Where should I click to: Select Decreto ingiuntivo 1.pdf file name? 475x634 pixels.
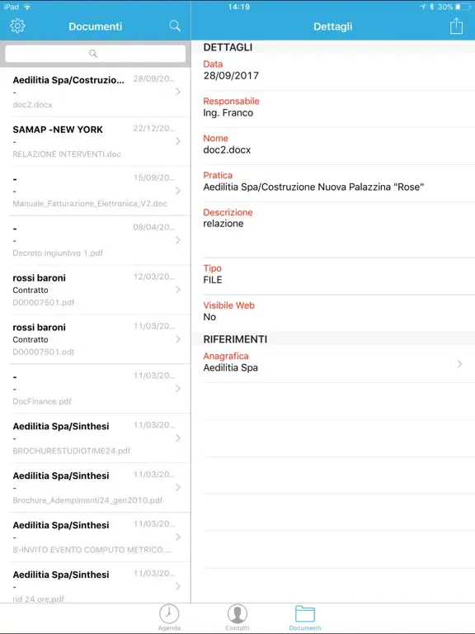[58, 253]
